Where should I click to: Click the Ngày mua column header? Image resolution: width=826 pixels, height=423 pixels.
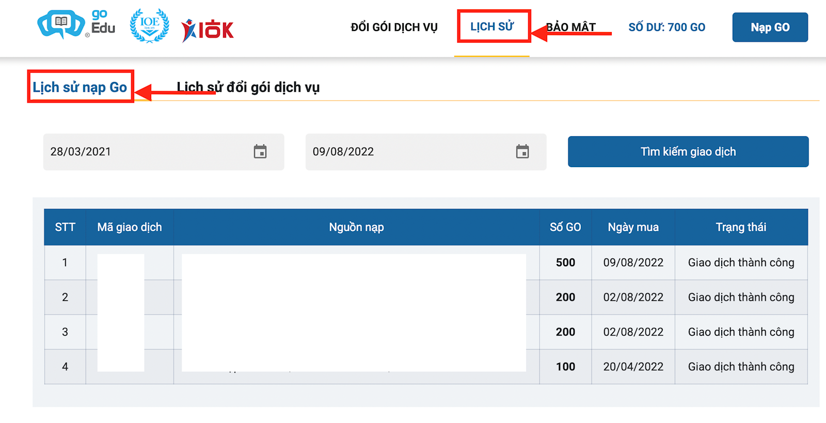[x=633, y=227]
